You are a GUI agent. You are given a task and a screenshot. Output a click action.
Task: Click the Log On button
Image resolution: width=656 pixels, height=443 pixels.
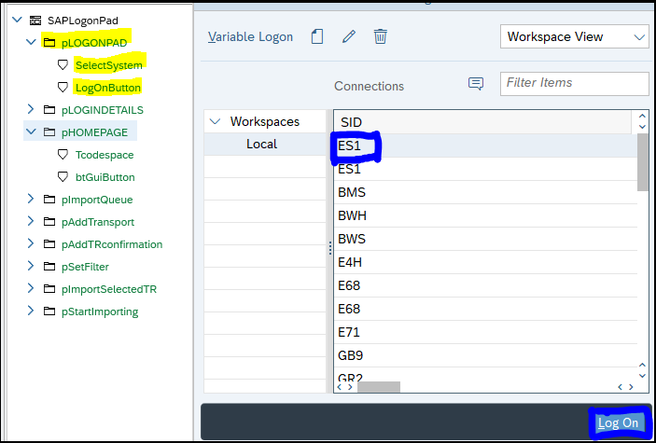pos(619,422)
